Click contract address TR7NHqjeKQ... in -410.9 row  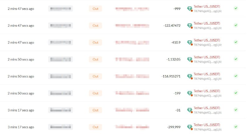coord(208,45)
